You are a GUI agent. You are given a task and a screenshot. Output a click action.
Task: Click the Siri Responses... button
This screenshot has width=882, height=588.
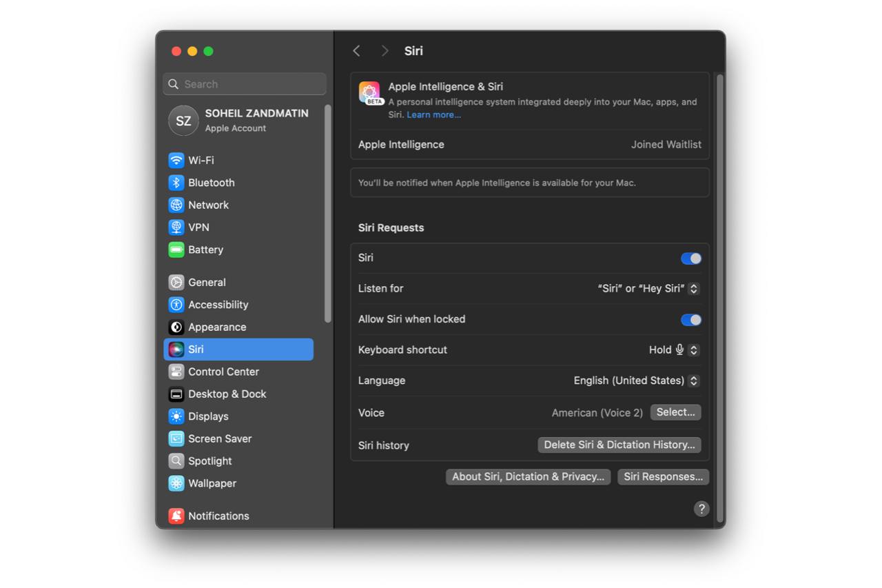pyautogui.click(x=663, y=476)
